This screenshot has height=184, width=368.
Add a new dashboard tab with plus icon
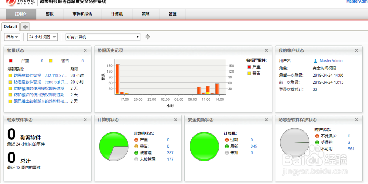pos(25,27)
